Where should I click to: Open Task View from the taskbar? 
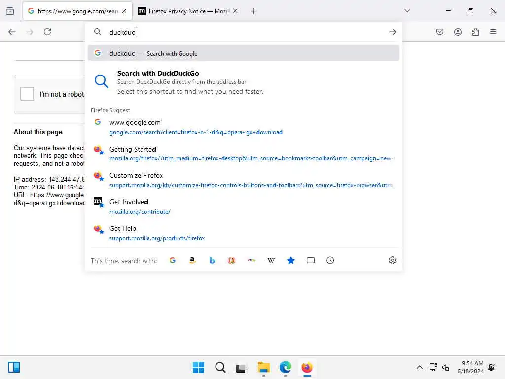[x=241, y=367]
